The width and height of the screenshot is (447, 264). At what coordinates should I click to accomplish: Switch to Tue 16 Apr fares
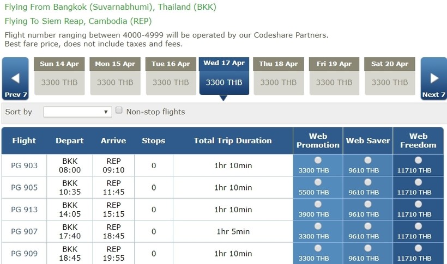pos(171,76)
